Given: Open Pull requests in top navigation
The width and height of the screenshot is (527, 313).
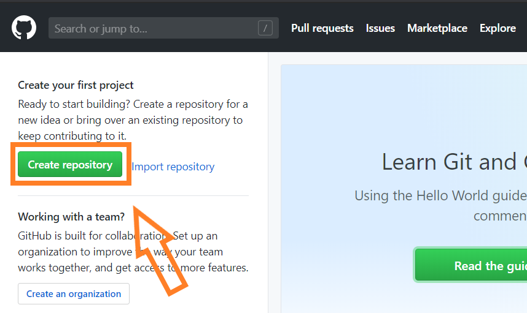Looking at the screenshot, I should 322,28.
